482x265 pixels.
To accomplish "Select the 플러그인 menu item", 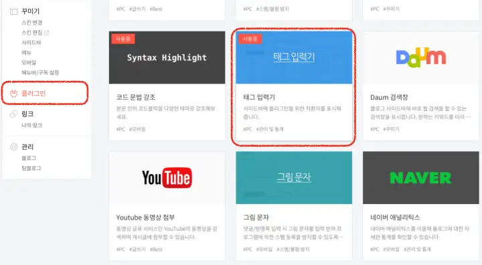I will (33, 94).
